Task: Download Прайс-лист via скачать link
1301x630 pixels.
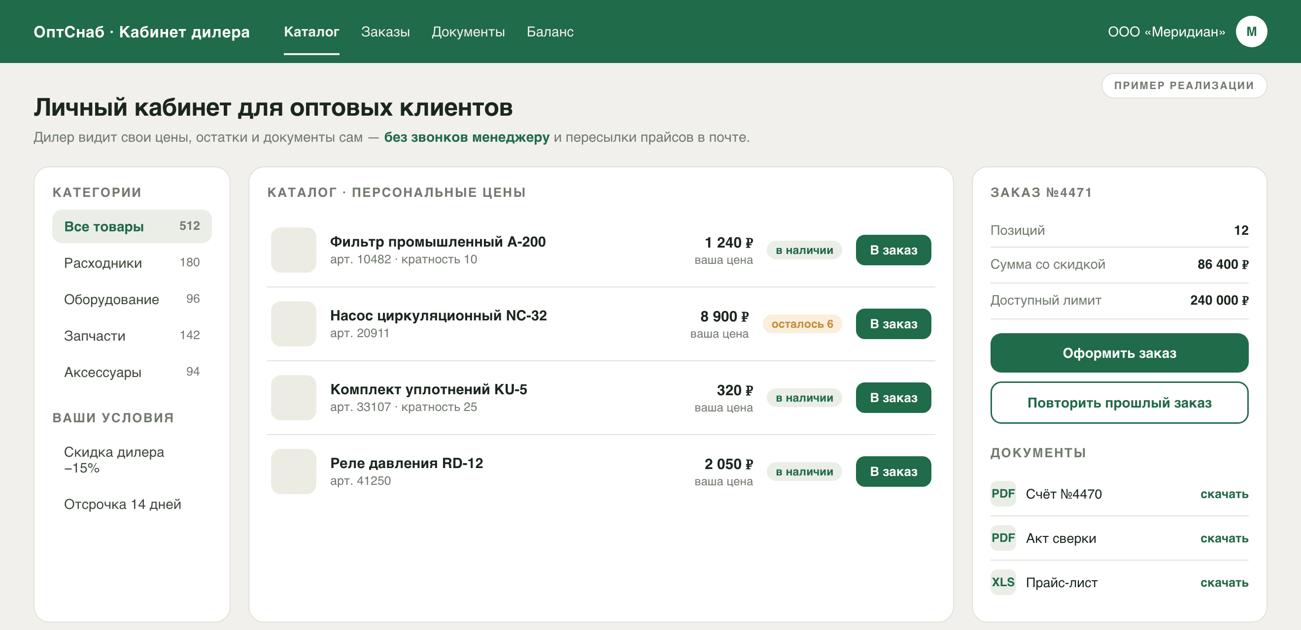Action: pyautogui.click(x=1224, y=583)
